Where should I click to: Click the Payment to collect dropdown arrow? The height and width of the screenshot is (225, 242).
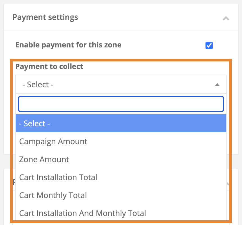217,84
